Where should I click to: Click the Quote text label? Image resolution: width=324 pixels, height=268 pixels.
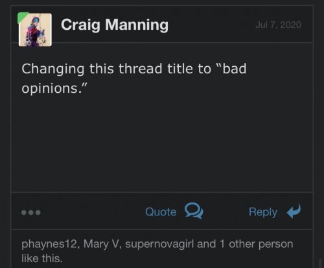(x=161, y=212)
